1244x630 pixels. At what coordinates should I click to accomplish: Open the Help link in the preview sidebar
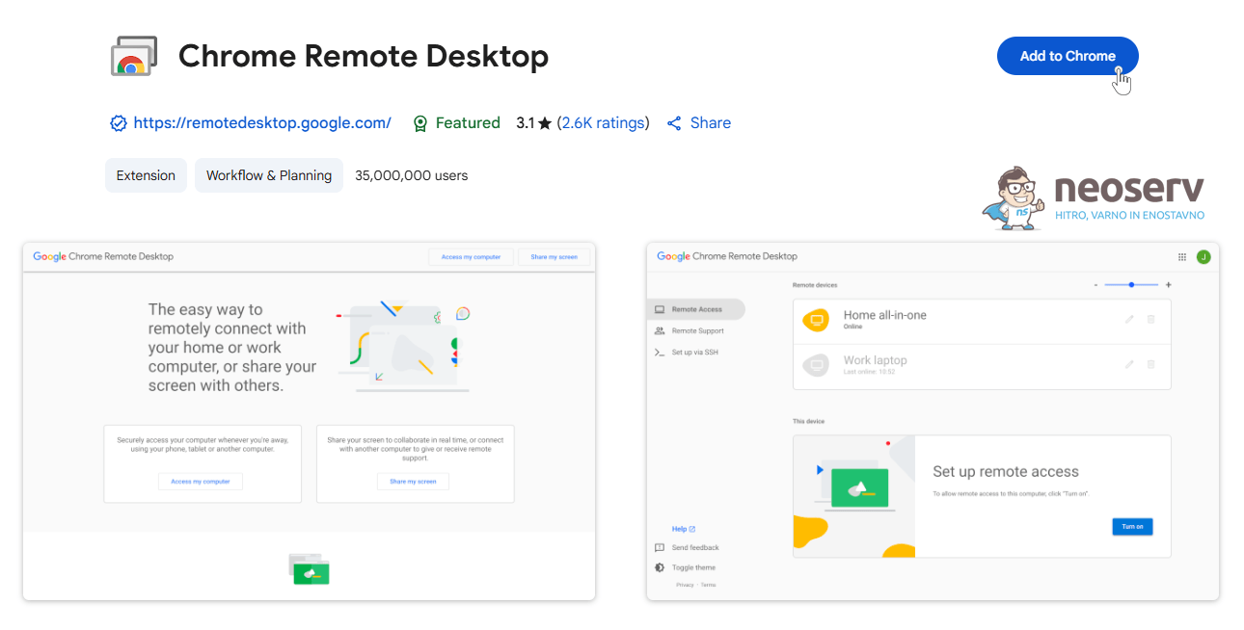coord(684,529)
